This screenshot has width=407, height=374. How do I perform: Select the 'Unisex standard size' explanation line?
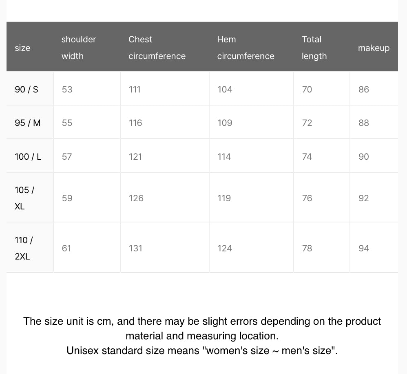click(x=202, y=350)
